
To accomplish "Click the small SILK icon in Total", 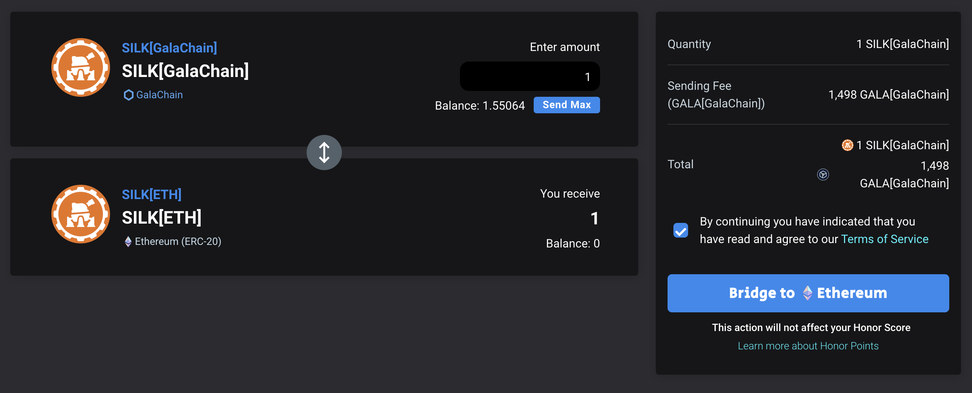I will 847,145.
